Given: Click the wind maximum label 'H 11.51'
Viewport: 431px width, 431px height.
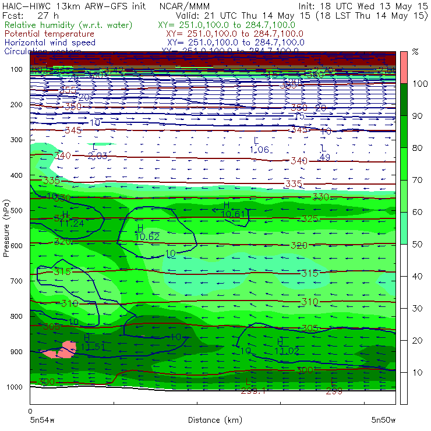Looking at the screenshot, I should point(93,342).
